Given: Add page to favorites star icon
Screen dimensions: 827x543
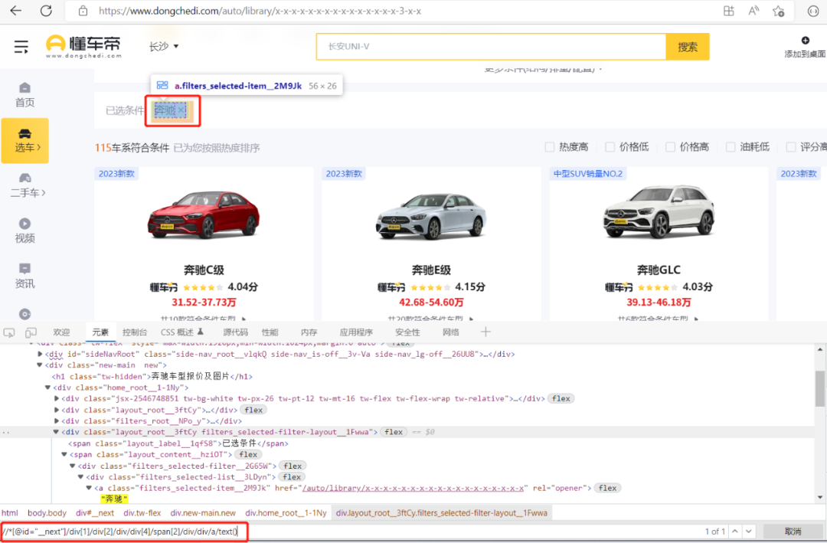Looking at the screenshot, I should click(779, 11).
